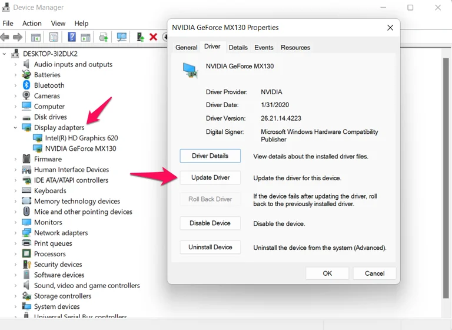Image resolution: width=452 pixels, height=330 pixels.
Task: Open the Help menu
Action: tap(81, 24)
